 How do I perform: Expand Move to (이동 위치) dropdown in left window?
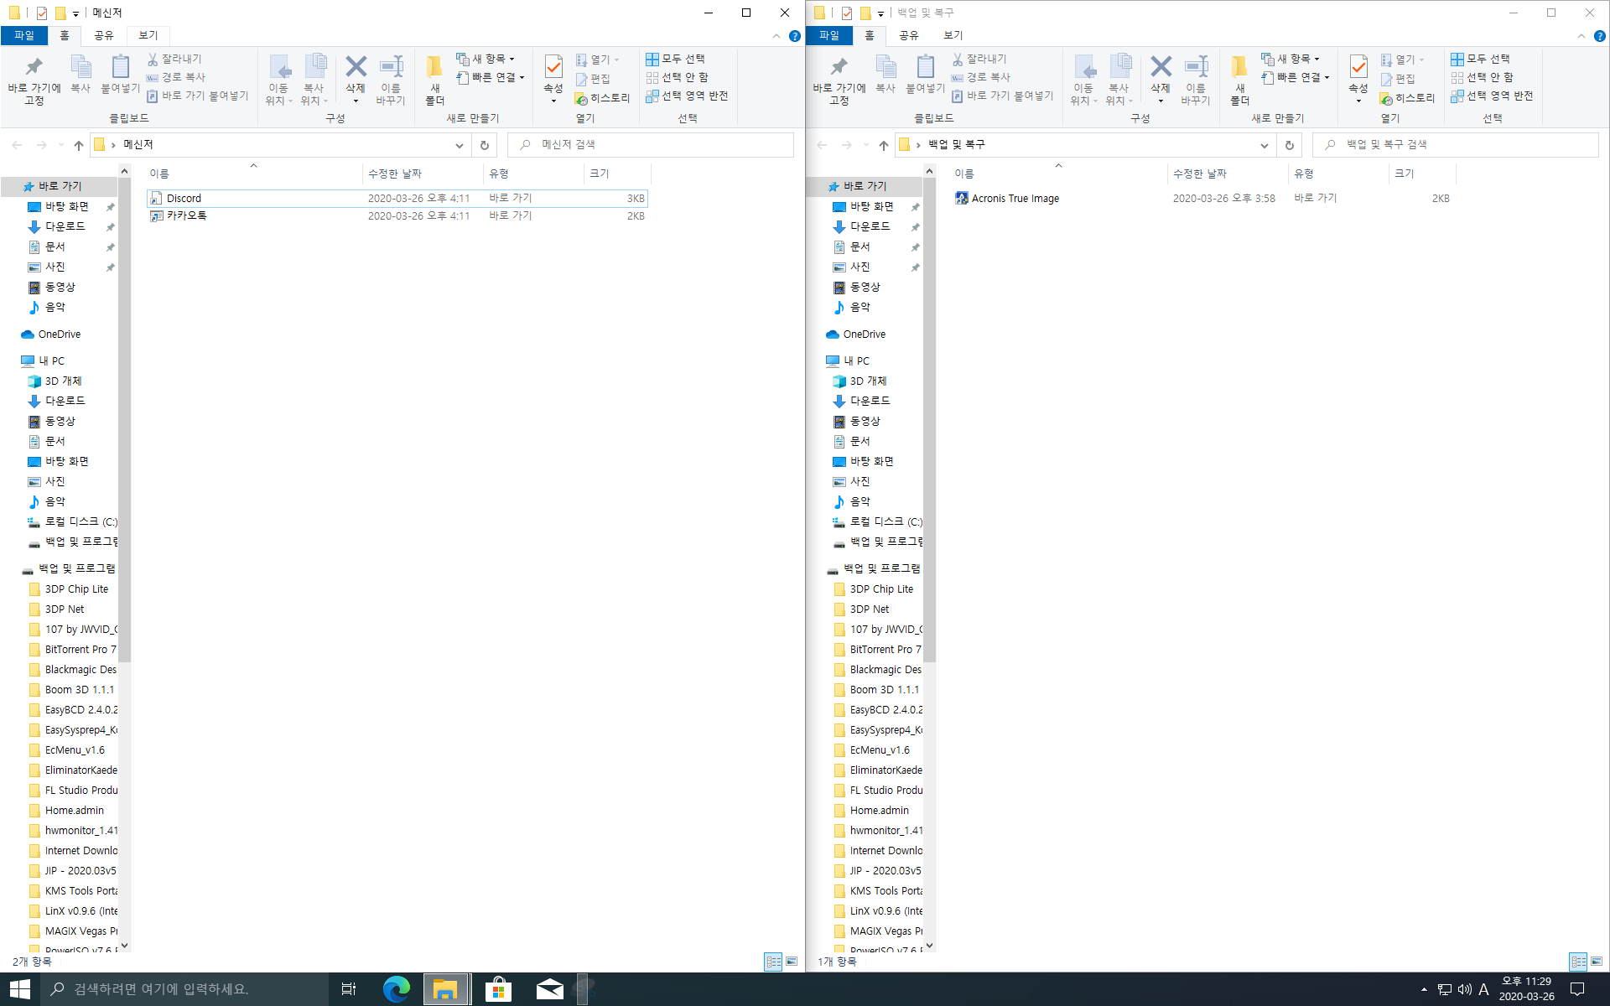click(x=279, y=80)
